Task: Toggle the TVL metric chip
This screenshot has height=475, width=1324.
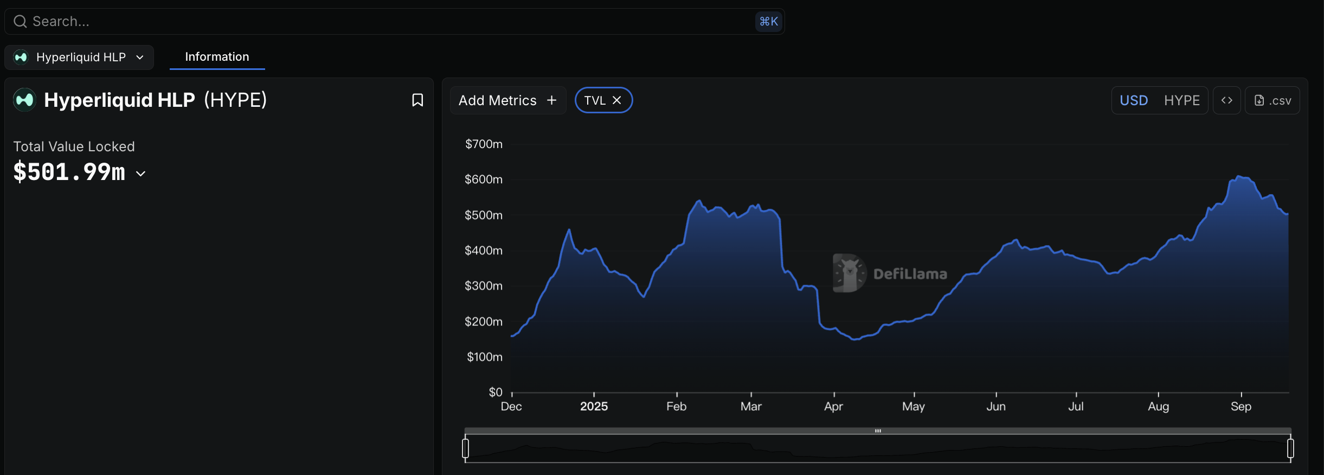Action: (595, 100)
